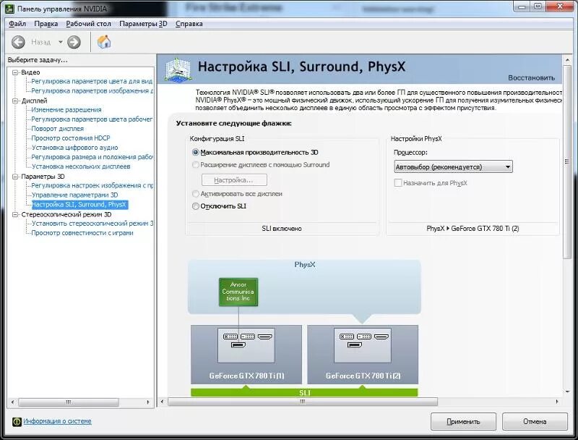The image size is (578, 440).
Task: Click the Отмена button
Action: click(535, 421)
